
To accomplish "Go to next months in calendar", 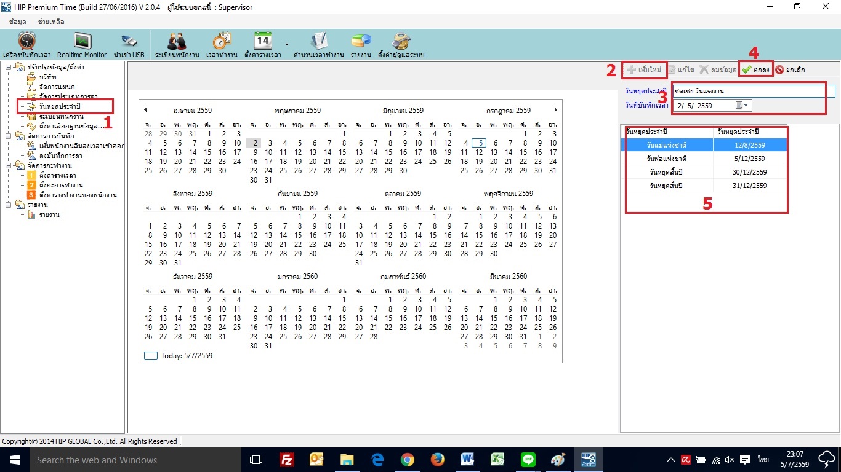I will [556, 110].
